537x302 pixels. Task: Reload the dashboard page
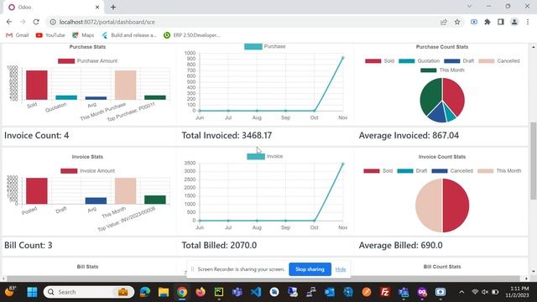tap(36, 22)
